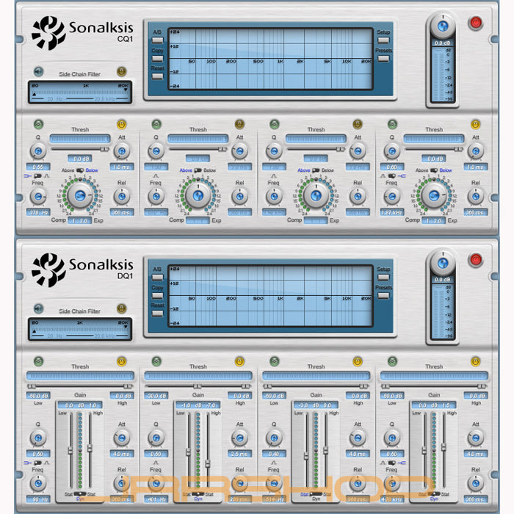This screenshot has height=514, width=514.
Task: Click power icon of CQ1 third band
Action: click(358, 124)
